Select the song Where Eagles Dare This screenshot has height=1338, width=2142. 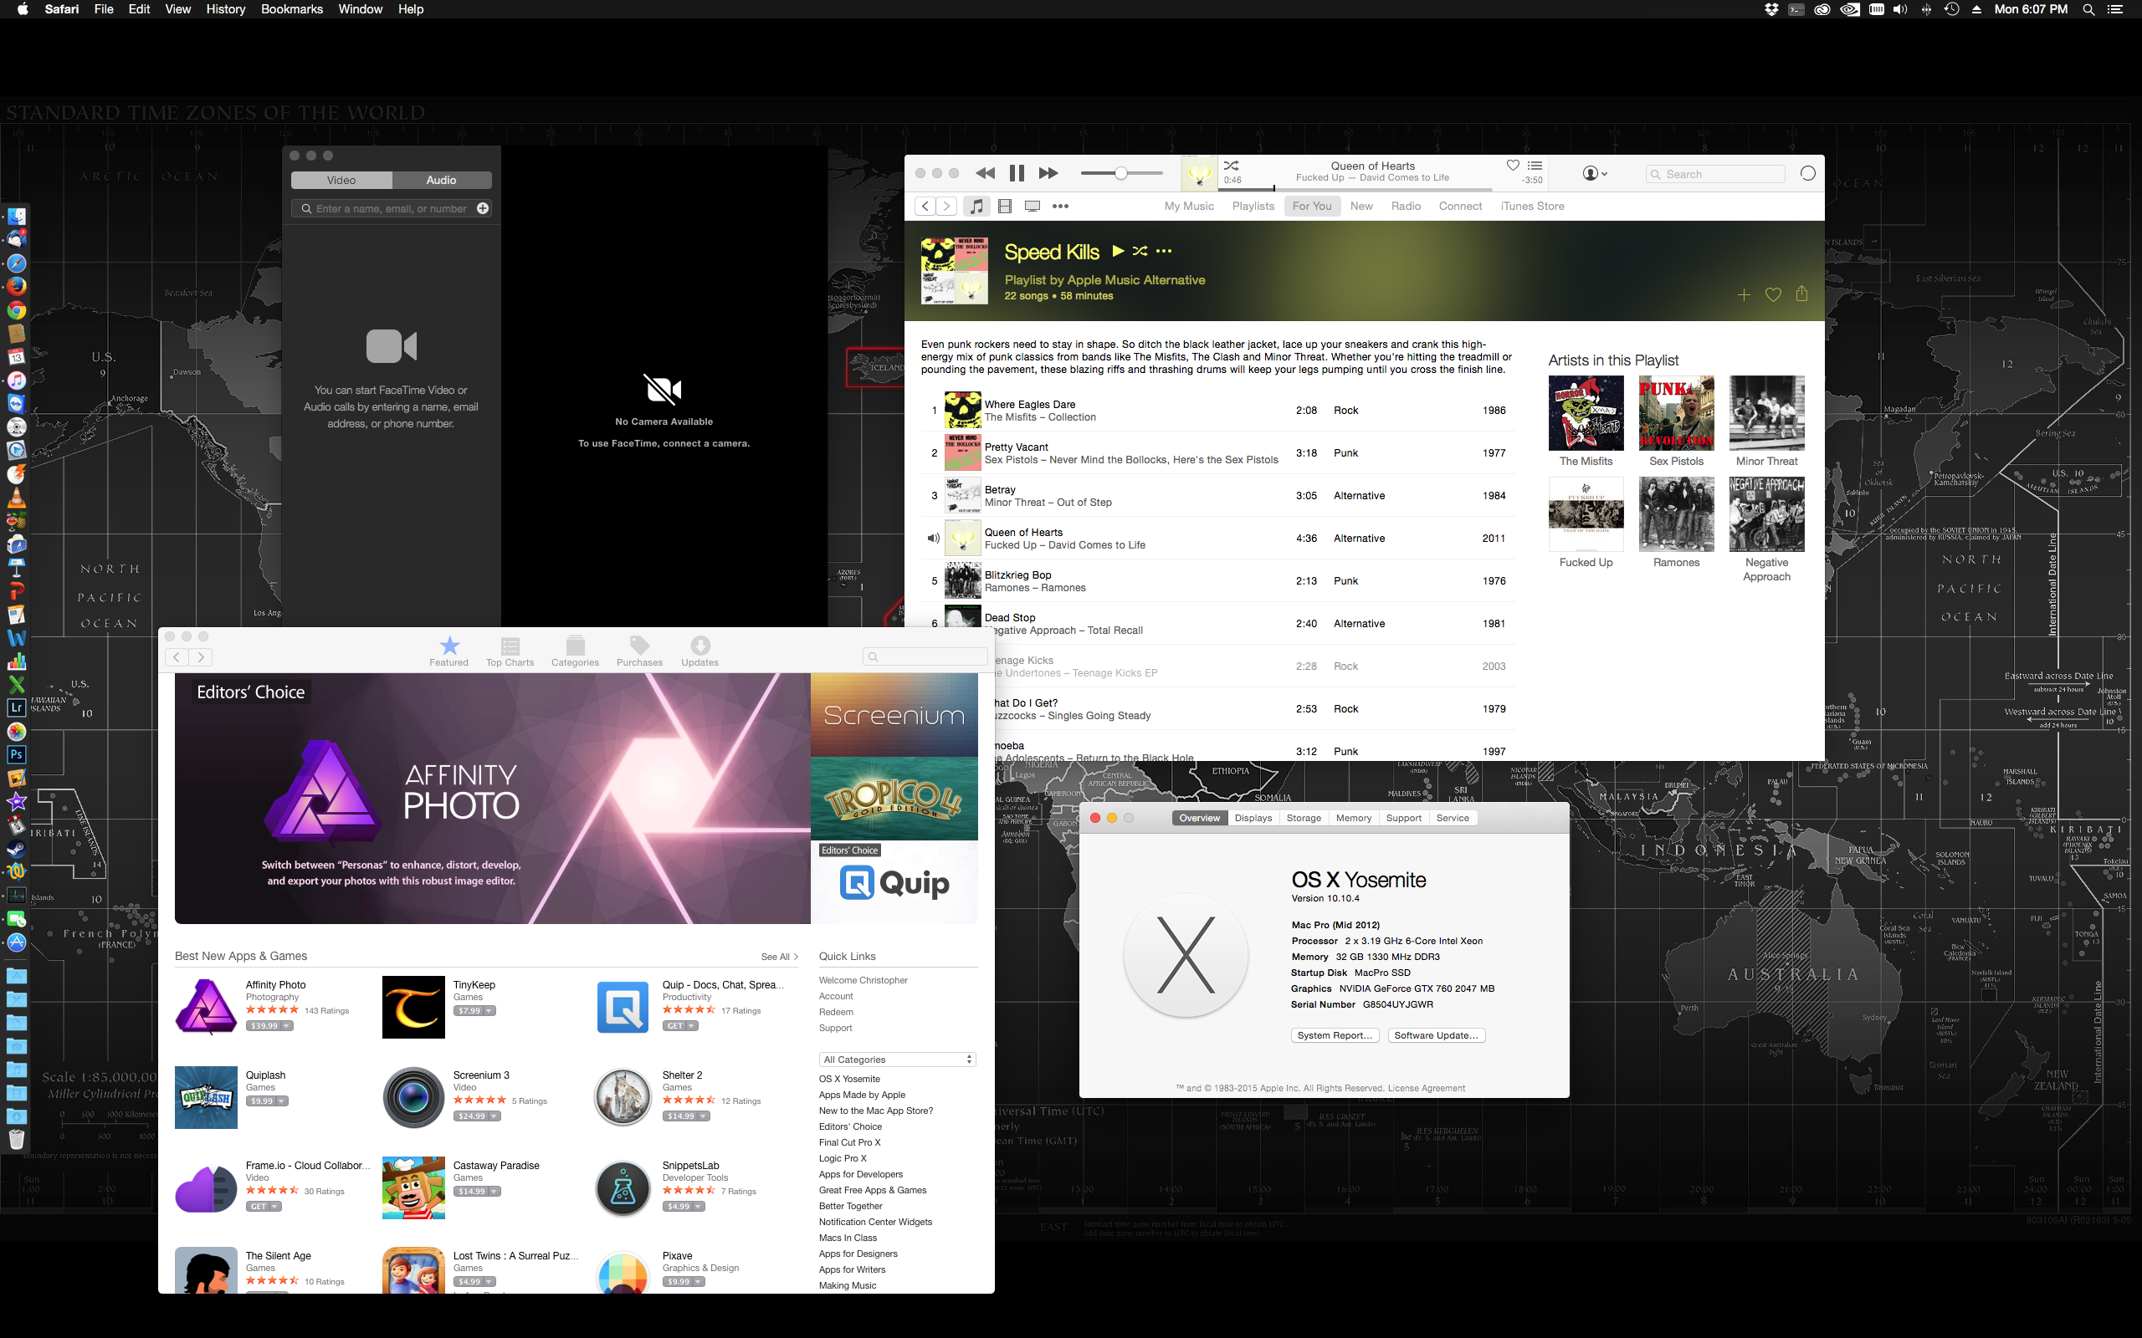tap(1218, 411)
